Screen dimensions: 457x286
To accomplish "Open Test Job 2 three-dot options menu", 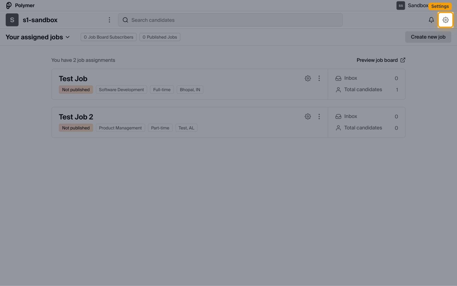I will [x=319, y=117].
